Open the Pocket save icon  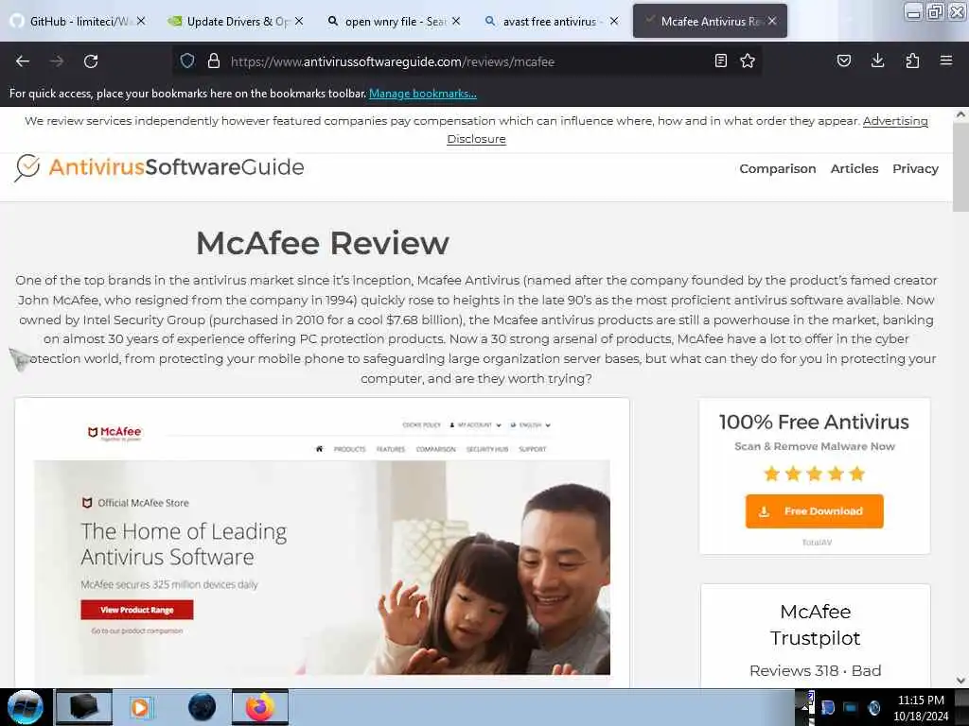click(x=843, y=60)
